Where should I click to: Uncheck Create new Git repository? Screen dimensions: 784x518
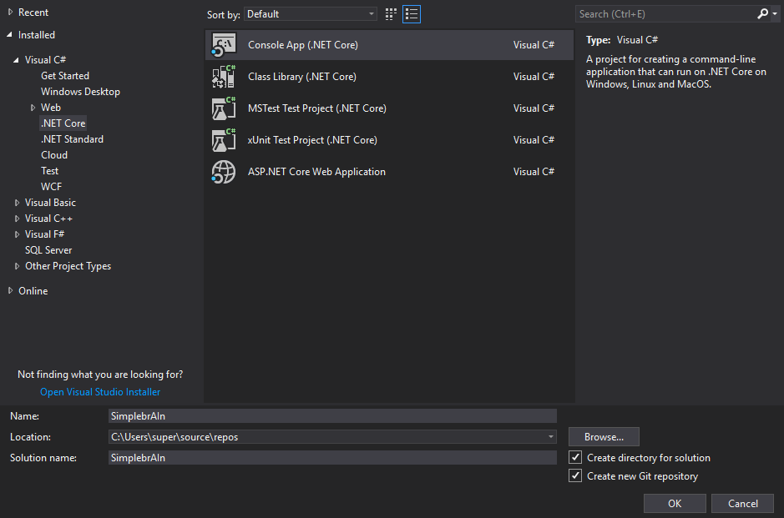point(575,476)
